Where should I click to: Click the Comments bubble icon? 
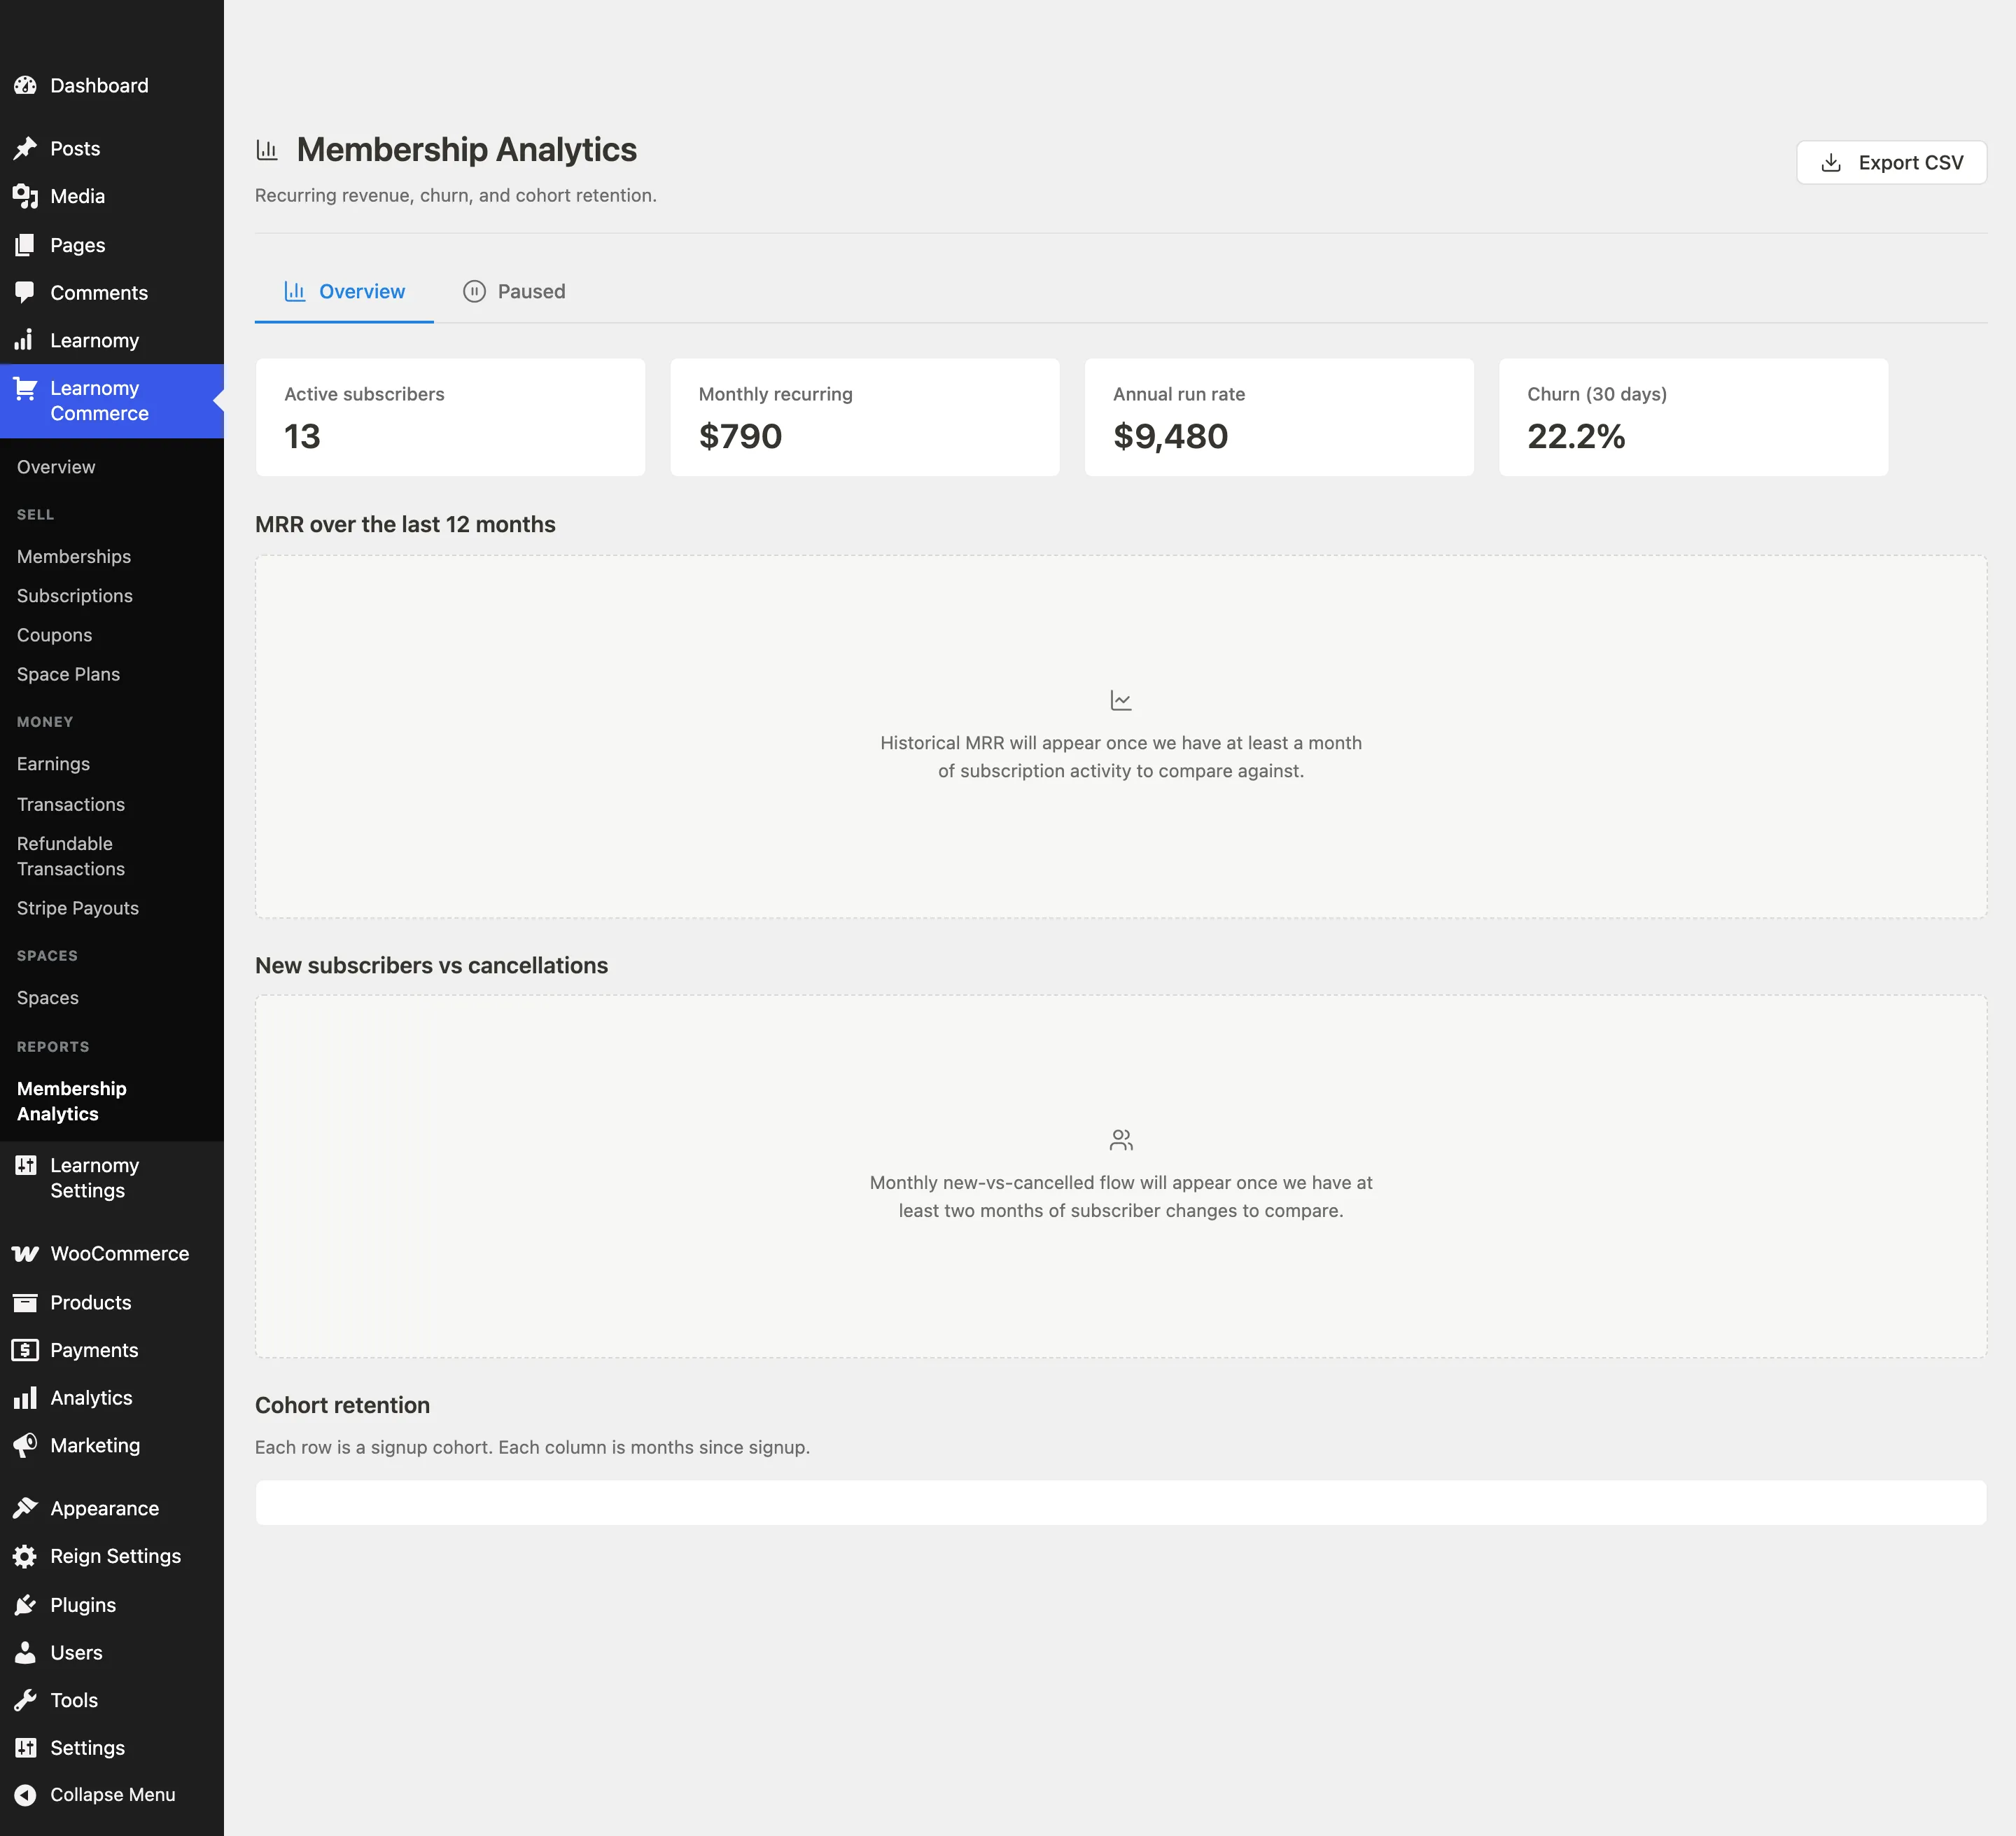click(x=25, y=292)
